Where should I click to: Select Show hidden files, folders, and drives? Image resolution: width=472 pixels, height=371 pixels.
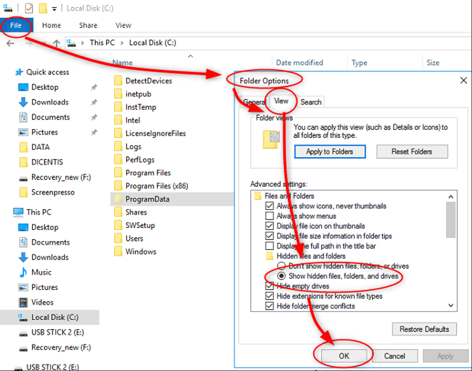281,276
